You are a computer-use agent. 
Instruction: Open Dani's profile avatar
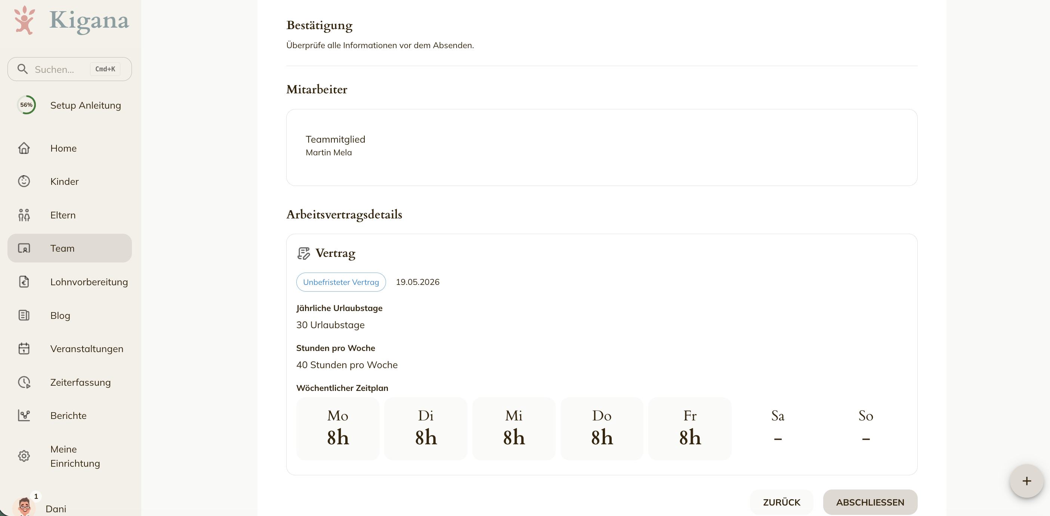[x=24, y=507]
